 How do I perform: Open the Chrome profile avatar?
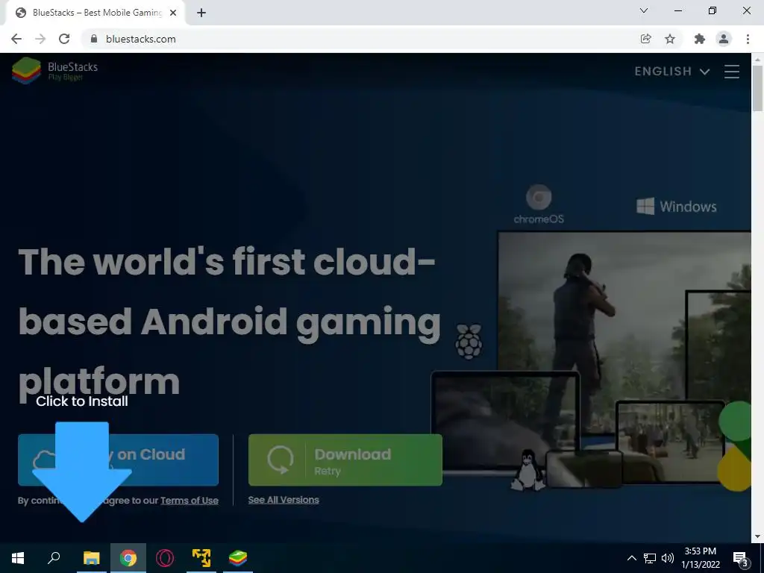click(x=724, y=39)
